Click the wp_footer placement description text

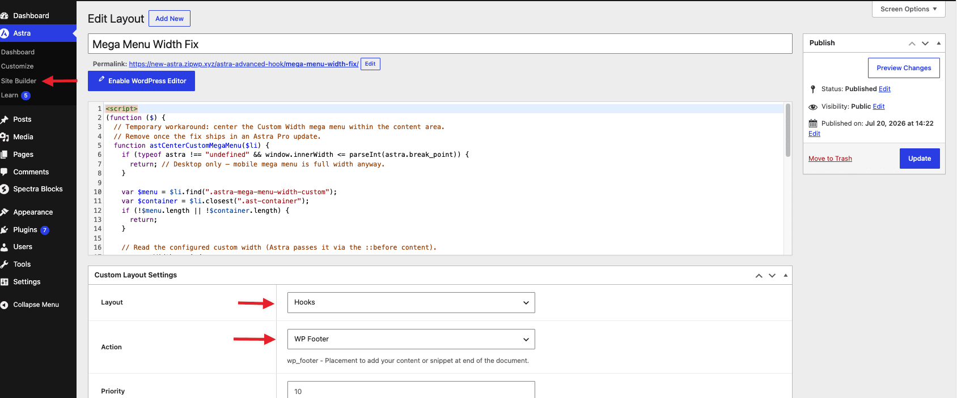pyautogui.click(x=408, y=361)
